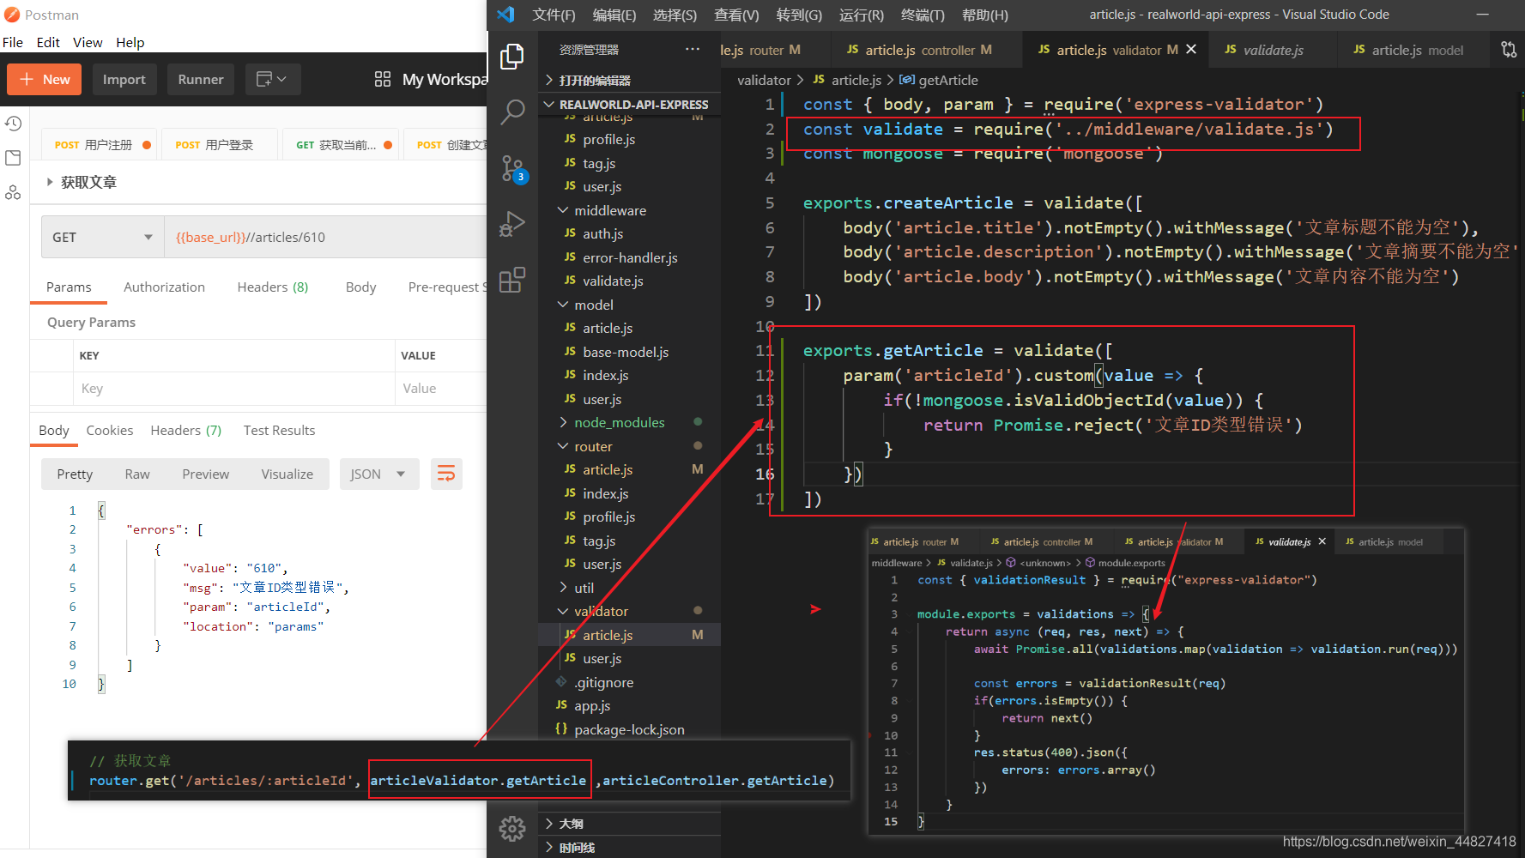The image size is (1525, 858).
Task: Select the Visualize response view
Action: [287, 474]
